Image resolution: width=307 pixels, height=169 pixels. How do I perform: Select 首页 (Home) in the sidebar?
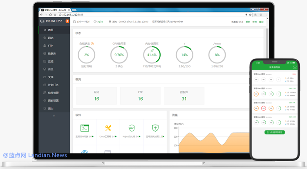click(x=51, y=30)
